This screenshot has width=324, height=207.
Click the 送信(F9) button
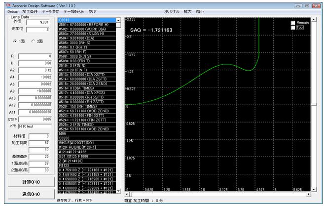pyautogui.click(x=31, y=194)
